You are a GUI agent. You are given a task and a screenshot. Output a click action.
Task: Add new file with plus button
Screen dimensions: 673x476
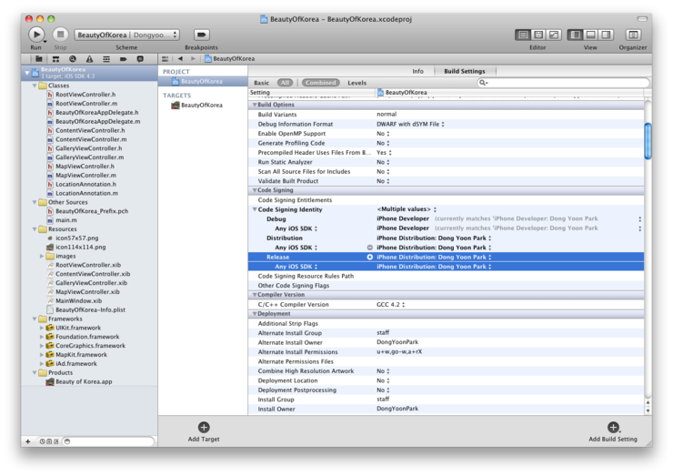(x=28, y=441)
